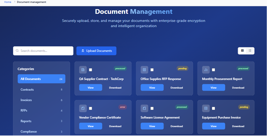
Task: Click the Monthly Procurement Report chart icon
Action: (x=206, y=70)
